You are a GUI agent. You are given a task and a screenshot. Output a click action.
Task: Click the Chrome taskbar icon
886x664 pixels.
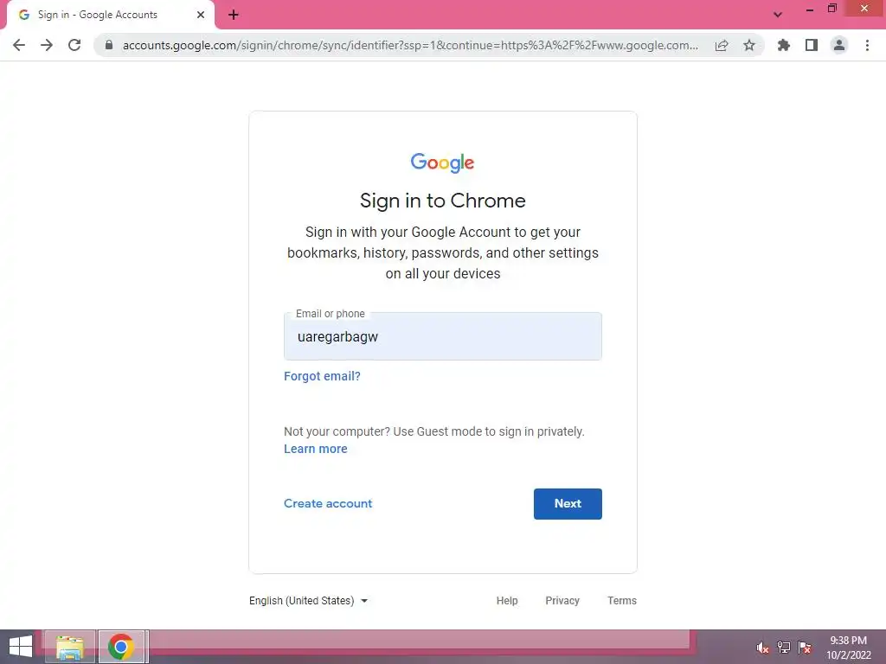point(121,647)
